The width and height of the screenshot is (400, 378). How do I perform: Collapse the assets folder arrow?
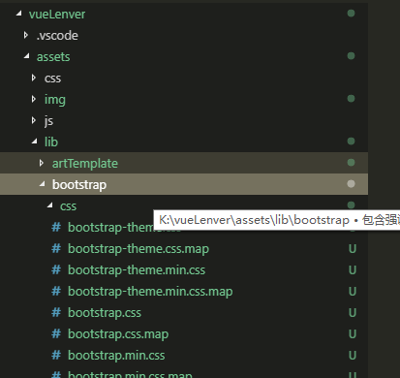click(27, 56)
